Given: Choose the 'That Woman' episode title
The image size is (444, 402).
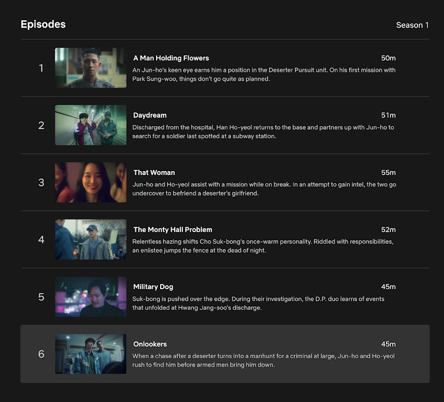Looking at the screenshot, I should click(x=154, y=173).
